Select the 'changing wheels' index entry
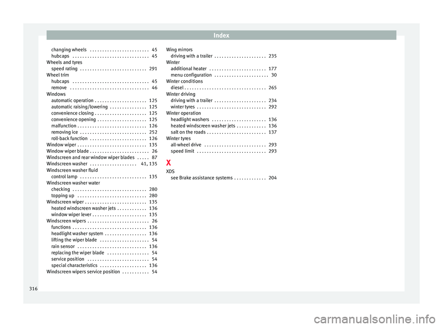 [x=104, y=50]
